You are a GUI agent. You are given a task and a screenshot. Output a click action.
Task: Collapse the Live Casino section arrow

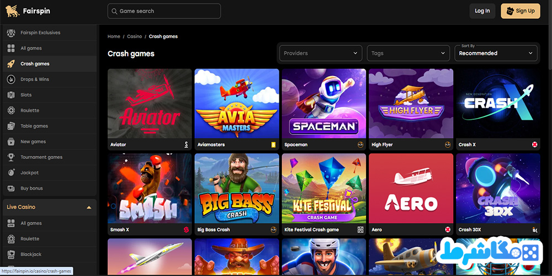[89, 208]
